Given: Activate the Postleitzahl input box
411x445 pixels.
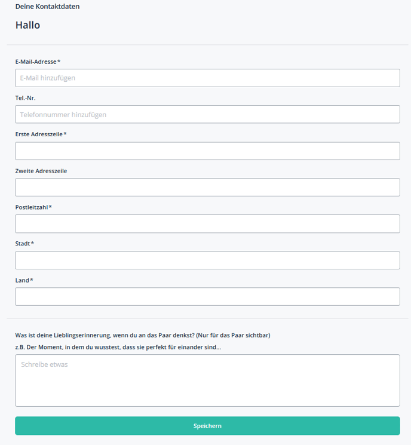Looking at the screenshot, I should tap(207, 224).
